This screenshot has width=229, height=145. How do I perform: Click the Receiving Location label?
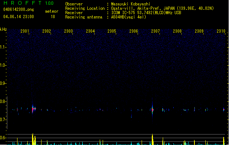[85, 8]
